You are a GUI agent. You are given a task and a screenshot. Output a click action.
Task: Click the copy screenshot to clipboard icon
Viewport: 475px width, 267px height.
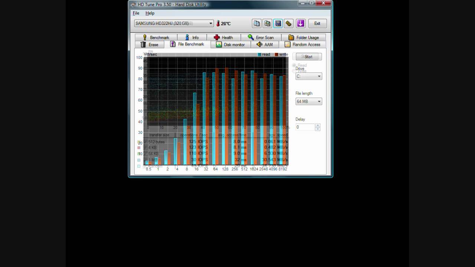[x=267, y=23]
